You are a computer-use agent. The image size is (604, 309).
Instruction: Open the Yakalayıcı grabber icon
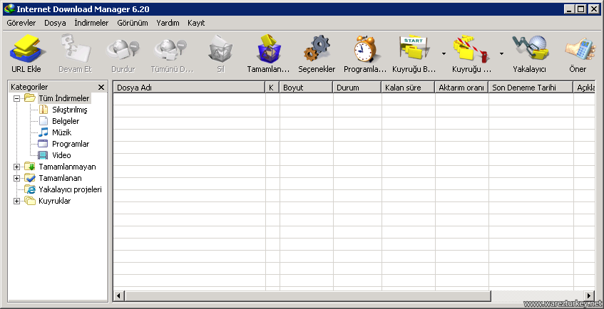pyautogui.click(x=529, y=49)
